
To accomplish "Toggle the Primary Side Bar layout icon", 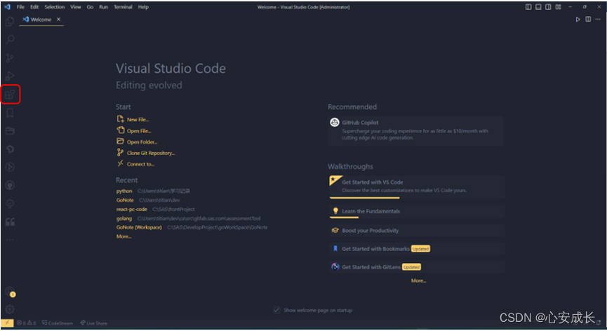I will tap(528, 7).
